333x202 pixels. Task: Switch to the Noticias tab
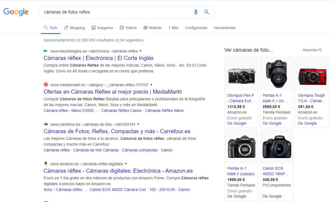(153, 28)
